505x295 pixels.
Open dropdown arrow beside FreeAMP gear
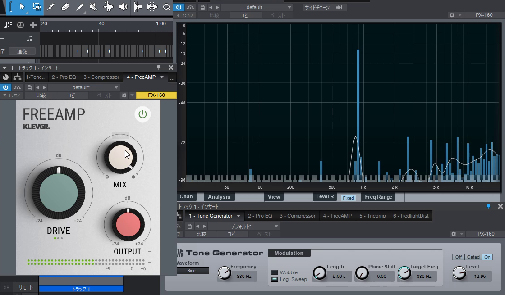[132, 95]
